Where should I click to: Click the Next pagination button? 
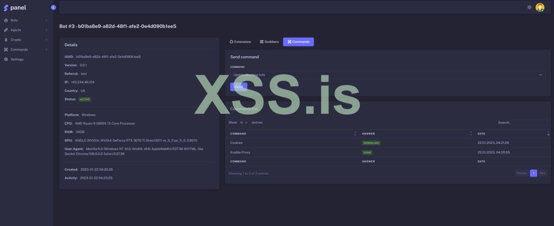543,173
